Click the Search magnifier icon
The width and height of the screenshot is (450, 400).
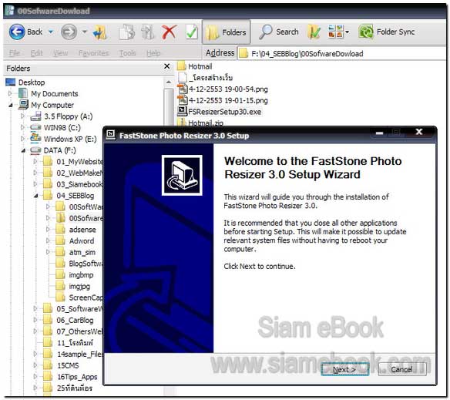tap(266, 32)
